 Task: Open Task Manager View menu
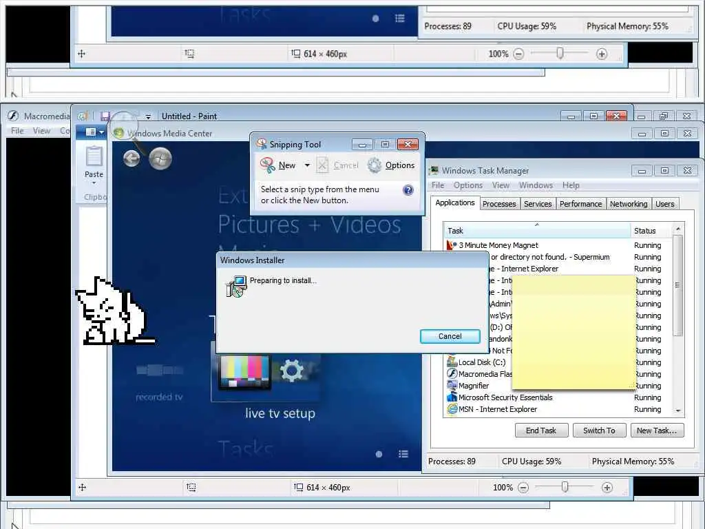pos(501,185)
